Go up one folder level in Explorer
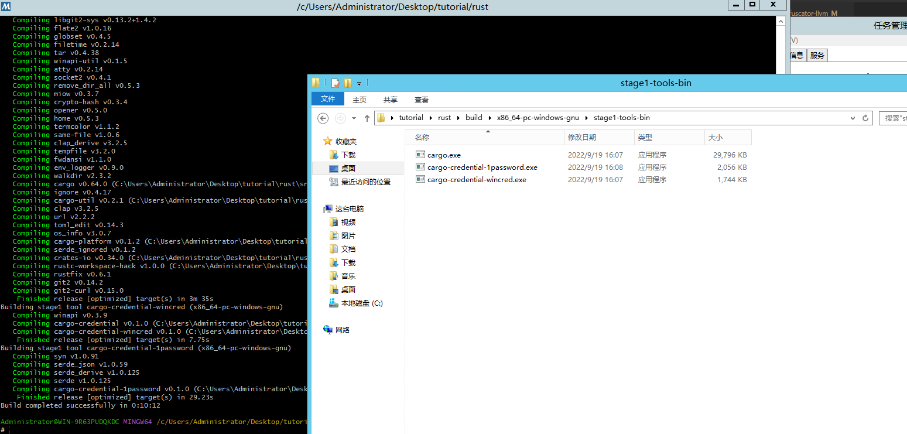This screenshot has height=434, width=907. pos(367,118)
